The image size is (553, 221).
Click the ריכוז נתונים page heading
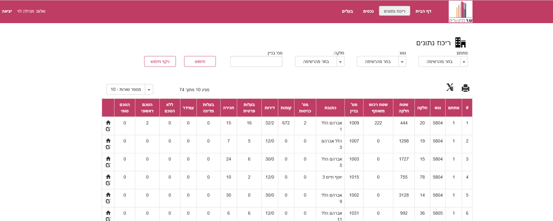pyautogui.click(x=433, y=43)
